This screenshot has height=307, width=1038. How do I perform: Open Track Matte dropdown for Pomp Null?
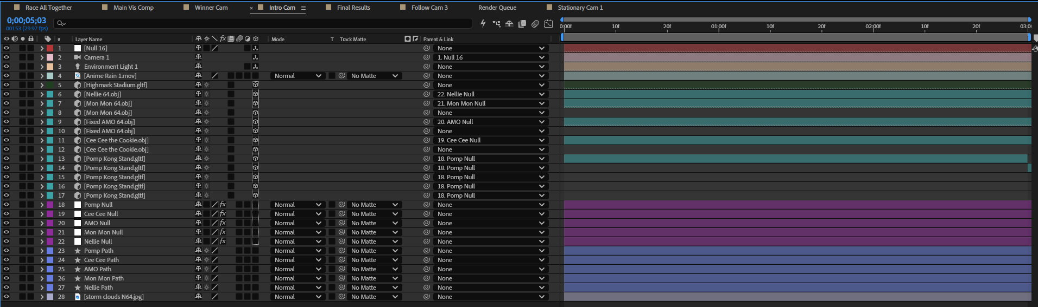374,205
